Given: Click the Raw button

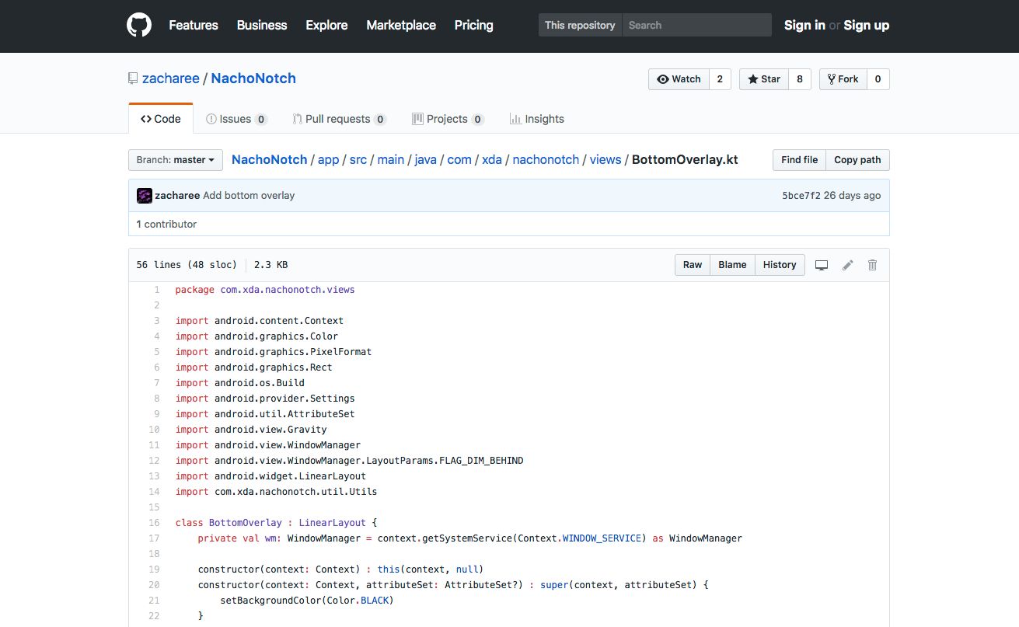Looking at the screenshot, I should pyautogui.click(x=692, y=265).
